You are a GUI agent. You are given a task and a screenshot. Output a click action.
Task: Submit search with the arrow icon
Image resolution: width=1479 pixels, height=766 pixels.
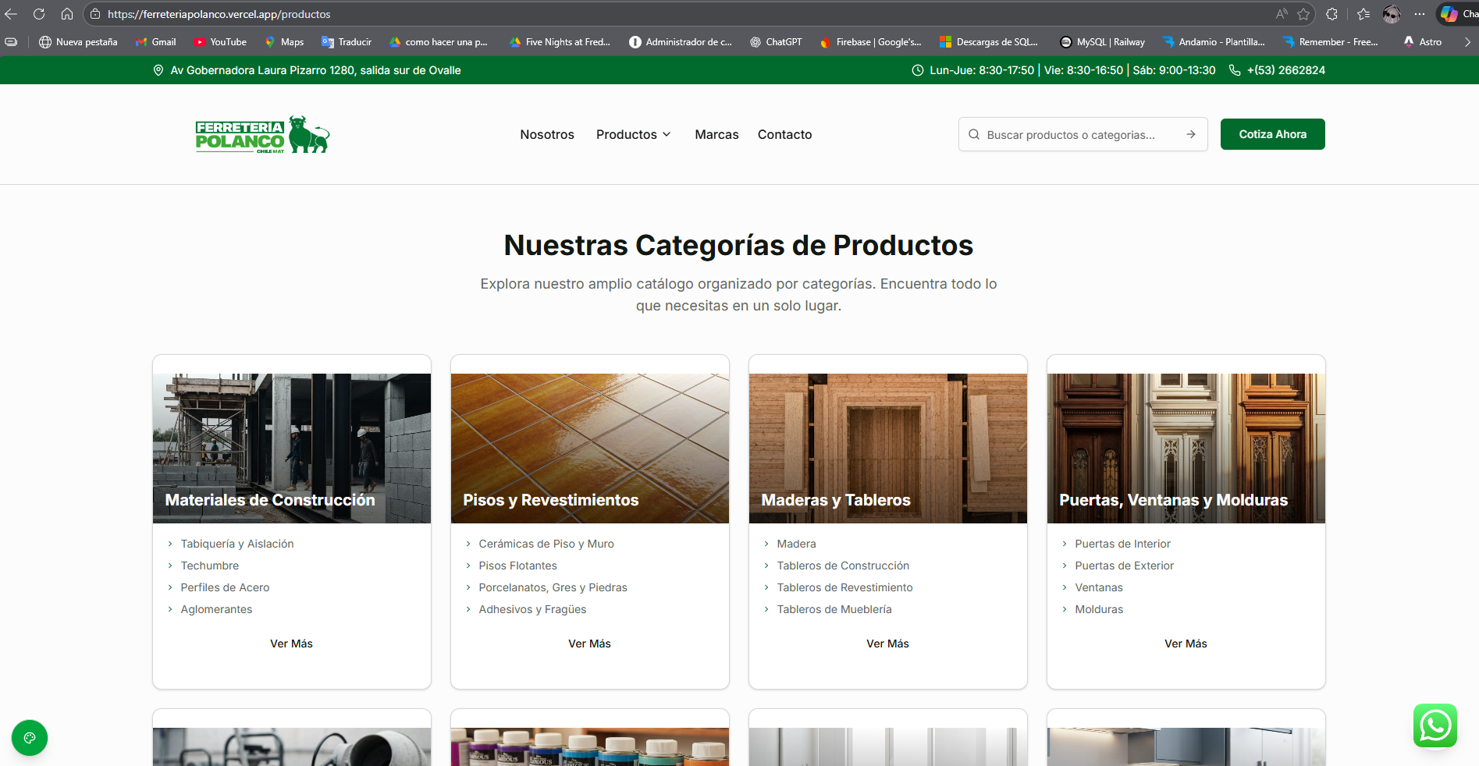click(x=1191, y=134)
